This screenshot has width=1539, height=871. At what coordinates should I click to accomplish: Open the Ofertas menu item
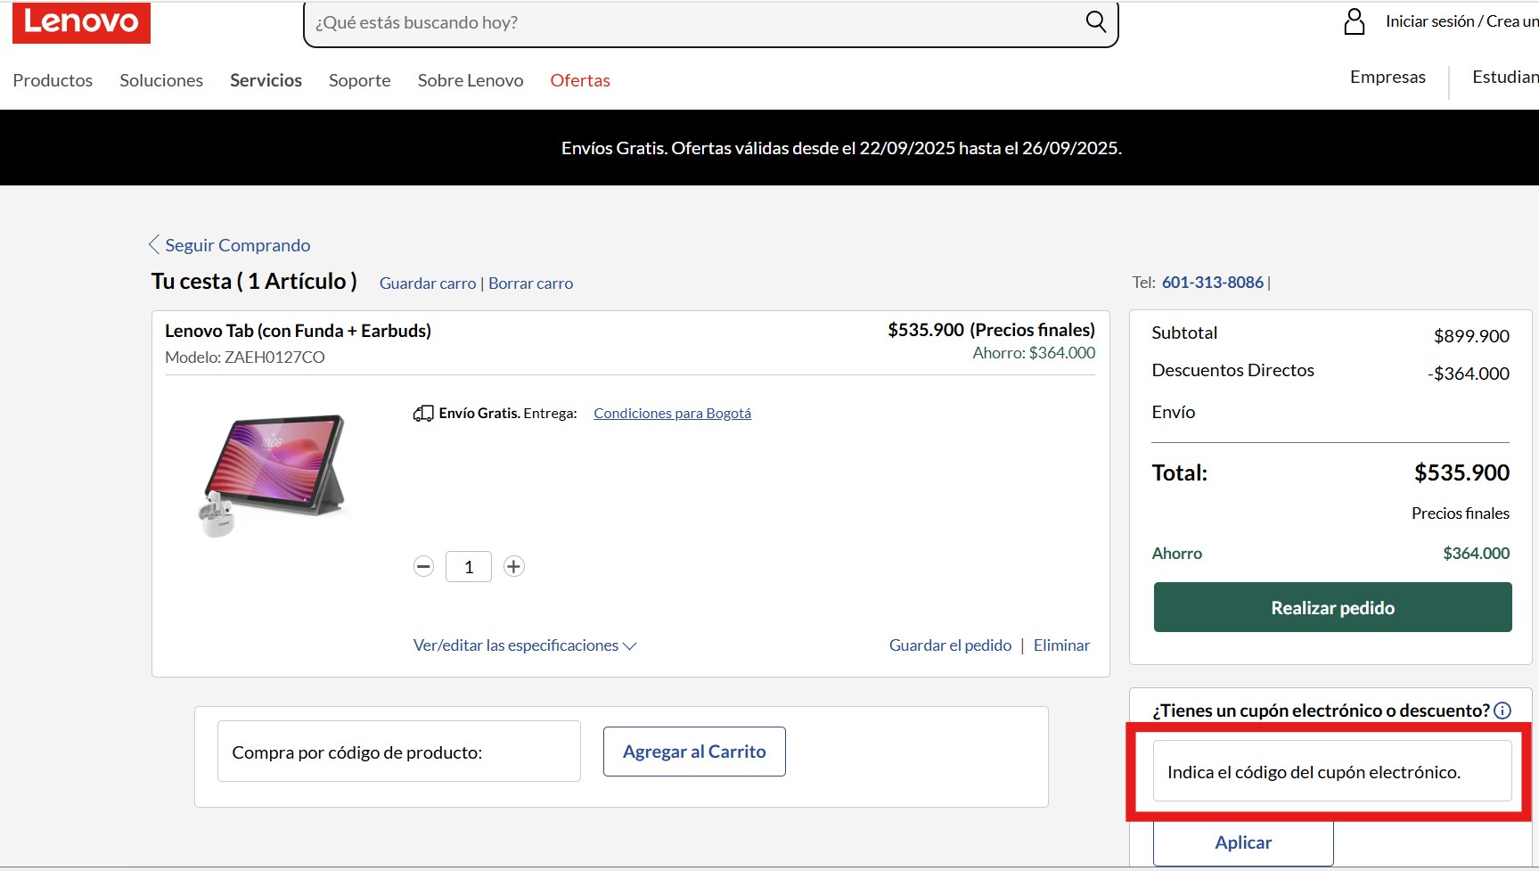(x=580, y=80)
